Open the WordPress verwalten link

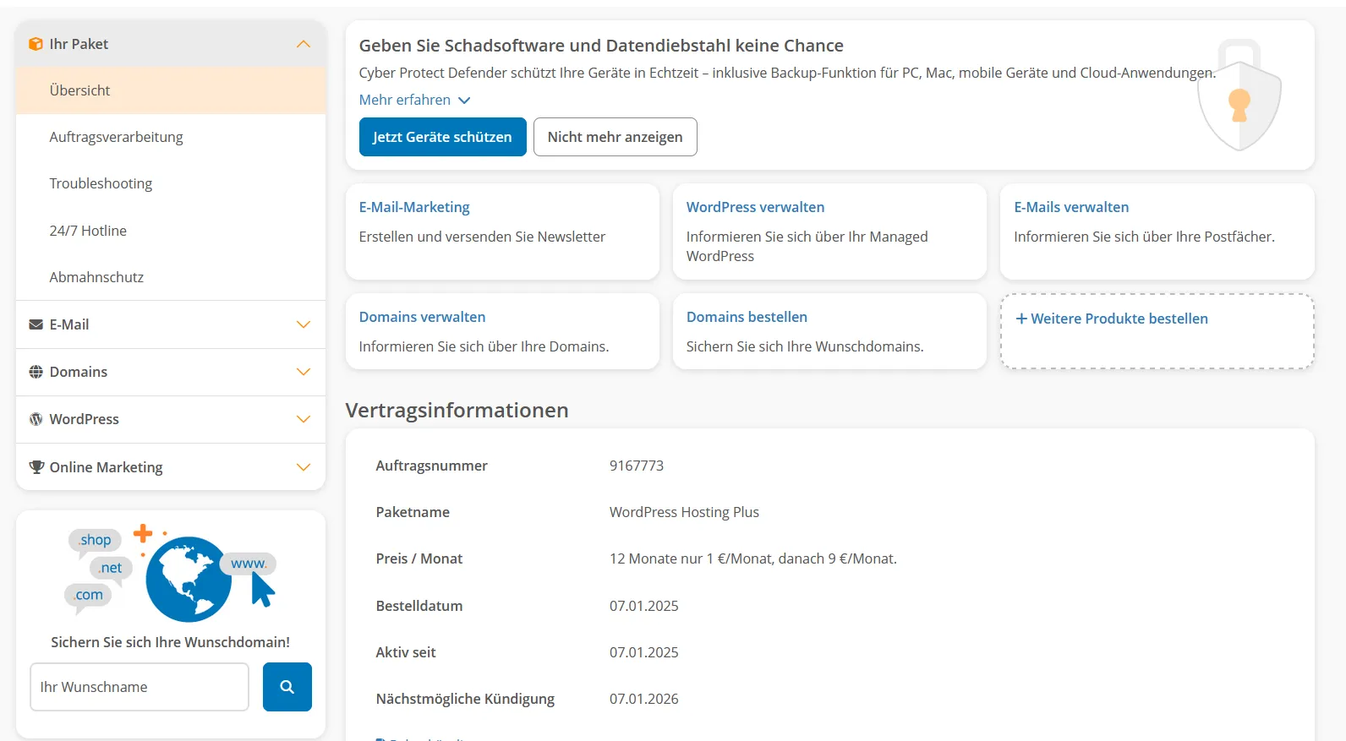pyautogui.click(x=755, y=207)
